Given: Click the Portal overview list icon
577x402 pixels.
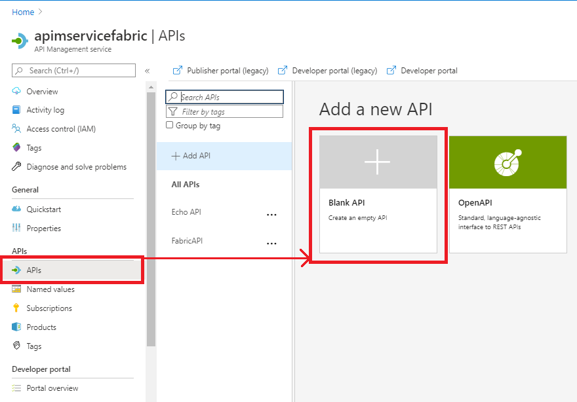Looking at the screenshot, I should point(16,388).
